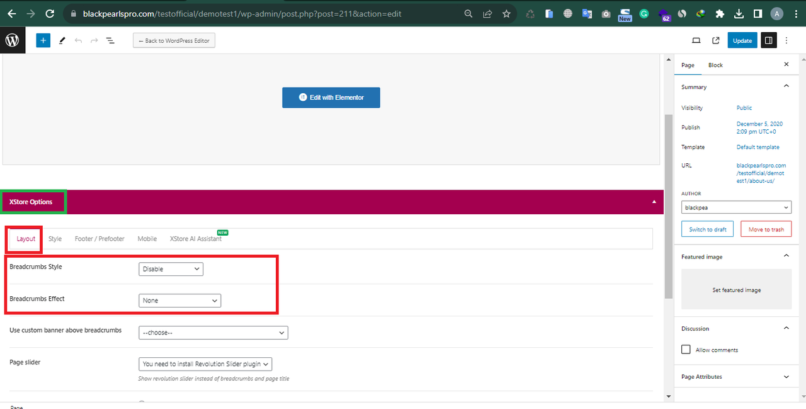Select the Page sidebar tab
The width and height of the screenshot is (806, 409).
tap(688, 65)
